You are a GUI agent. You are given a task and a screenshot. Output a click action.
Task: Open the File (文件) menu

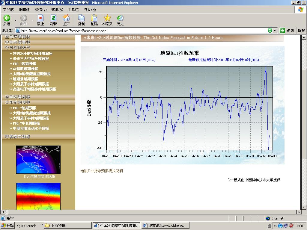(x=8, y=9)
